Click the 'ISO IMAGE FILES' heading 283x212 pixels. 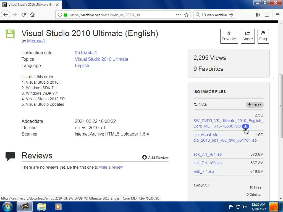[209, 92]
